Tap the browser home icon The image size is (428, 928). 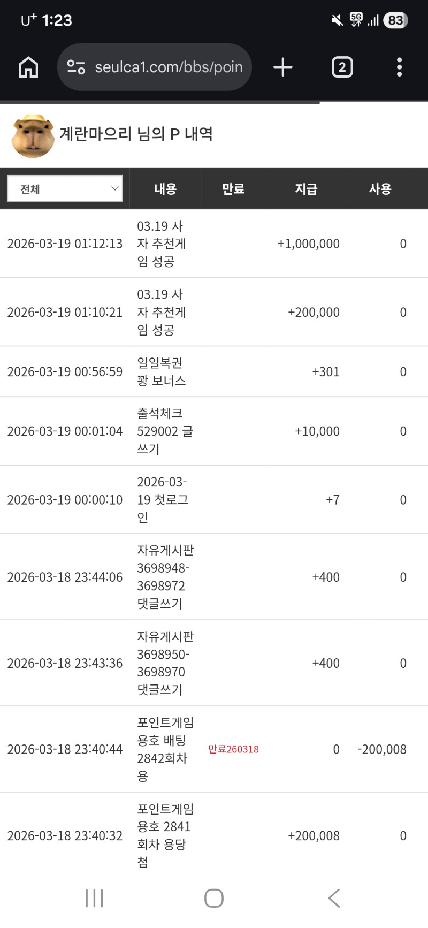pos(28,67)
